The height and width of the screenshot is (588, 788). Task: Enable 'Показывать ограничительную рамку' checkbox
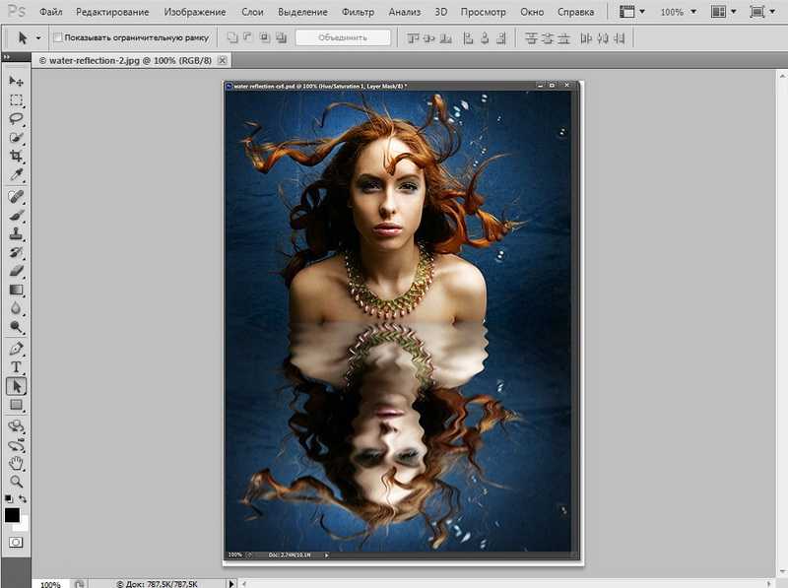click(x=58, y=37)
